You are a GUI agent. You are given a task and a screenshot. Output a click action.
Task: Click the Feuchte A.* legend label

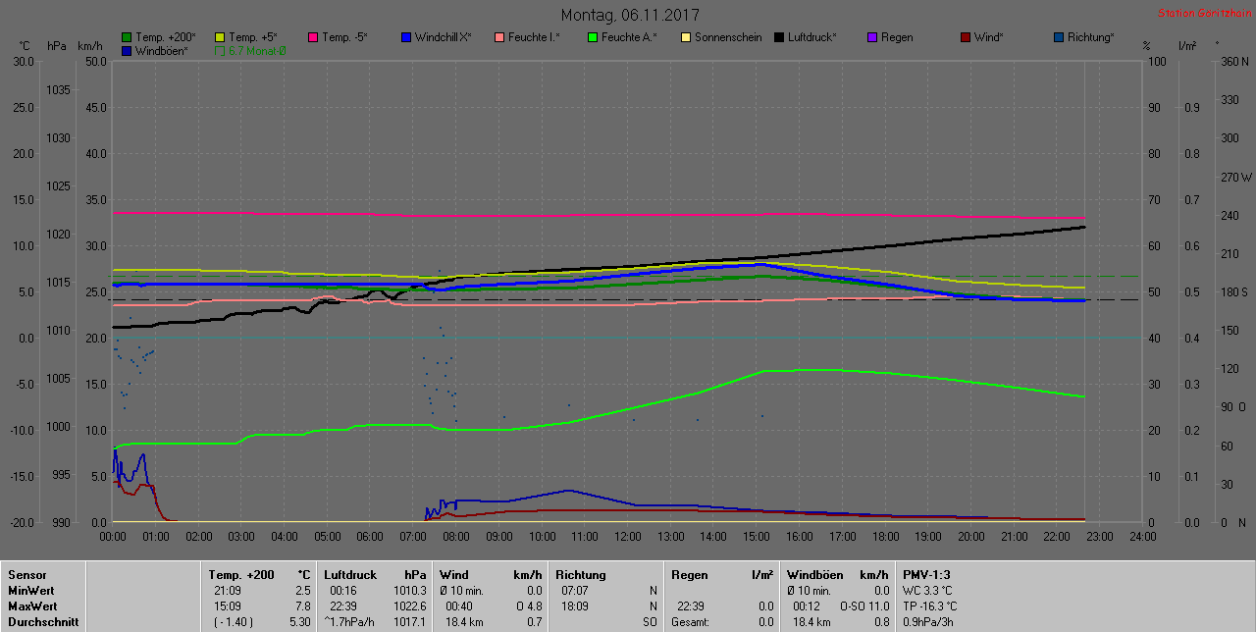pos(629,37)
